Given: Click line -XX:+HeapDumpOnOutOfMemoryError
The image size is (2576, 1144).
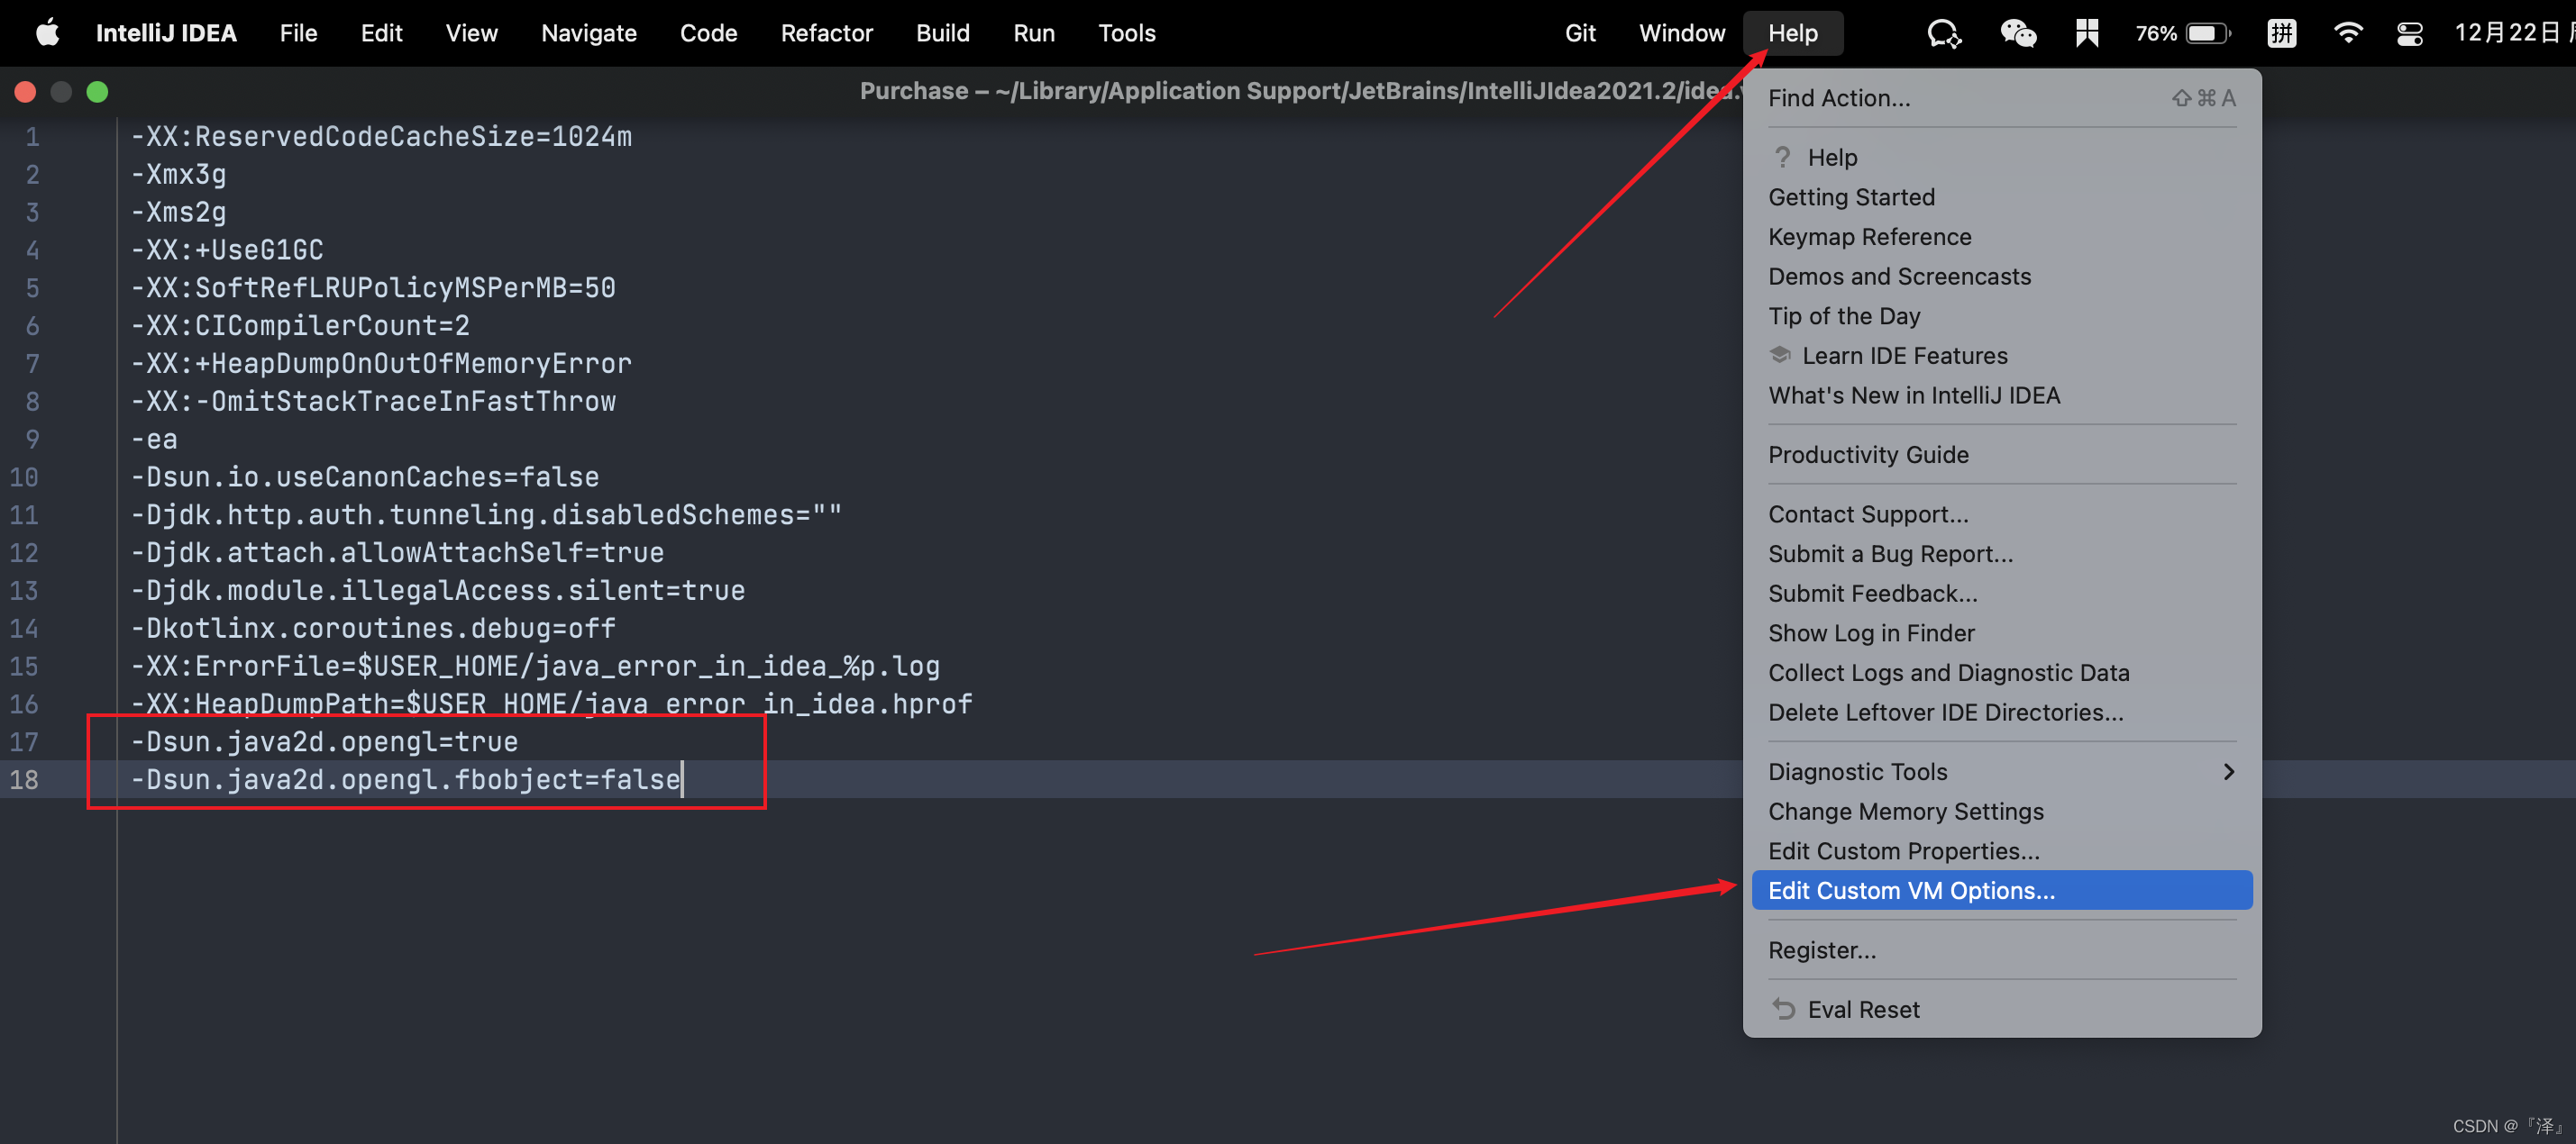Looking at the screenshot, I should (x=381, y=364).
